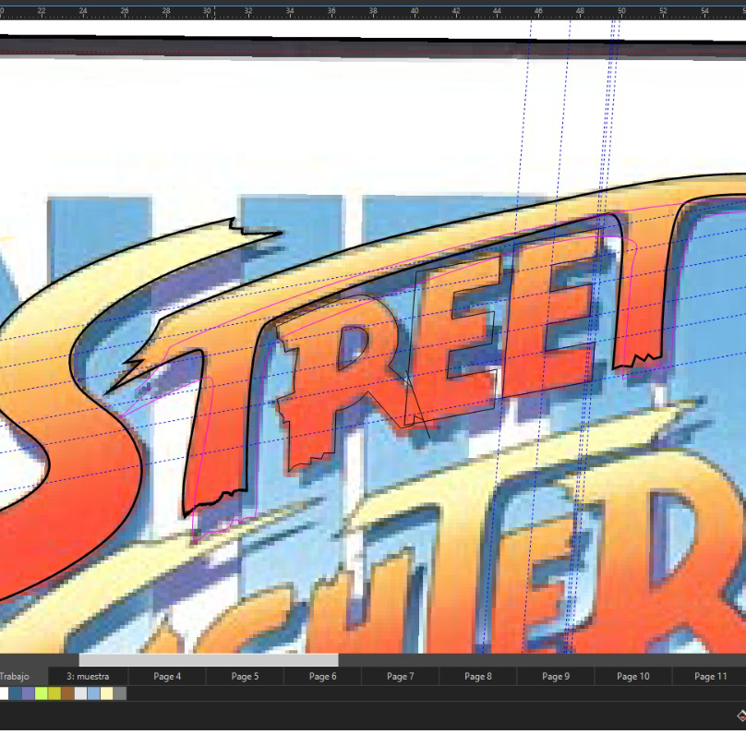Image resolution: width=746 pixels, height=746 pixels.
Task: Select the Page 5 tab
Action: tap(245, 676)
